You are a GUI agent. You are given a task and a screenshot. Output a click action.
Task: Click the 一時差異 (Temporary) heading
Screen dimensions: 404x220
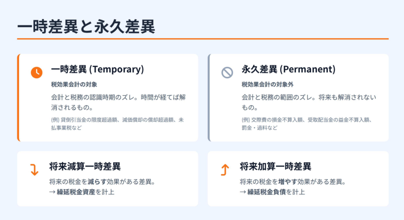coord(97,70)
